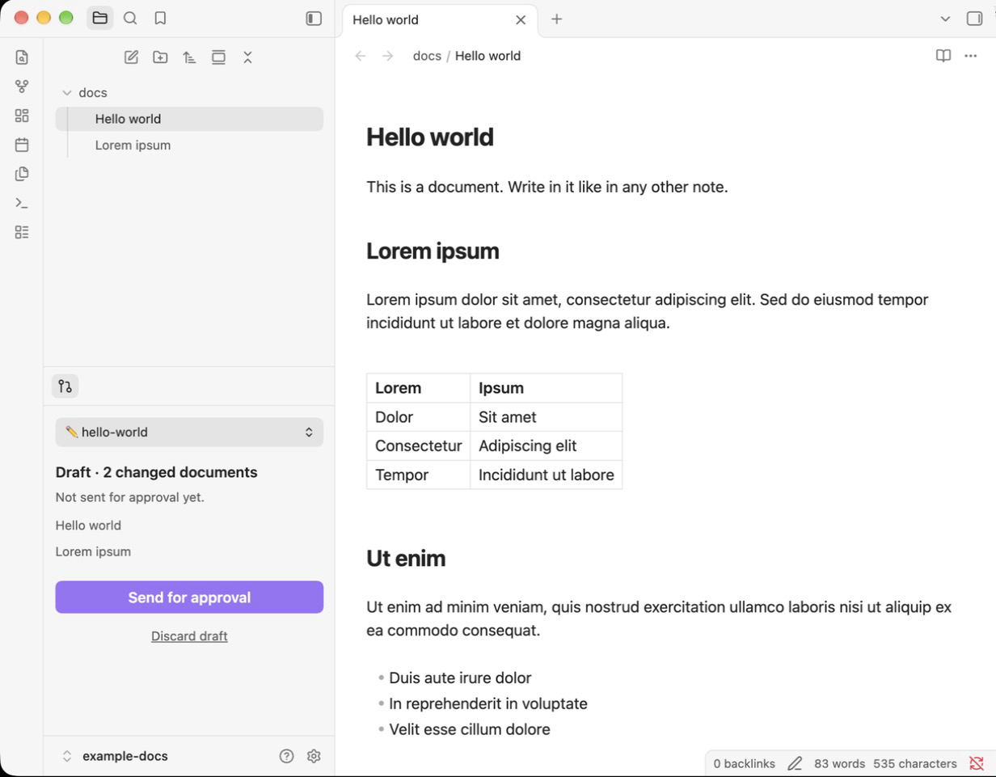Click the Consectetur table cell
Screen dimensions: 996x777
click(419, 446)
